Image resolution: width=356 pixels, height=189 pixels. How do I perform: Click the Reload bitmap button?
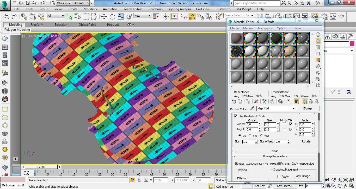point(242,170)
